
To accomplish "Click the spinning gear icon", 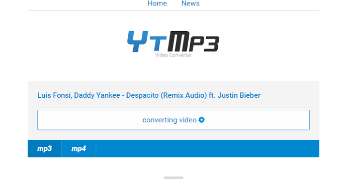I will [x=202, y=120].
